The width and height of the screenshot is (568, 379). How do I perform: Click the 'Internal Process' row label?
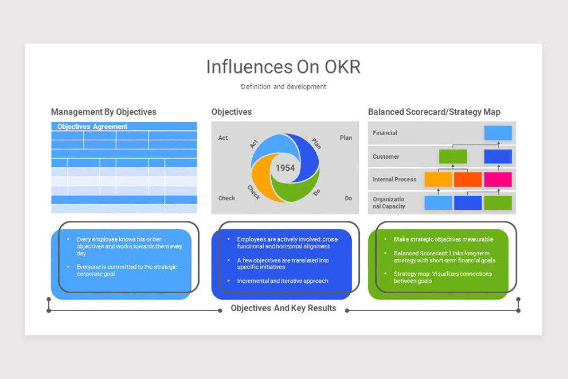pos(394,180)
